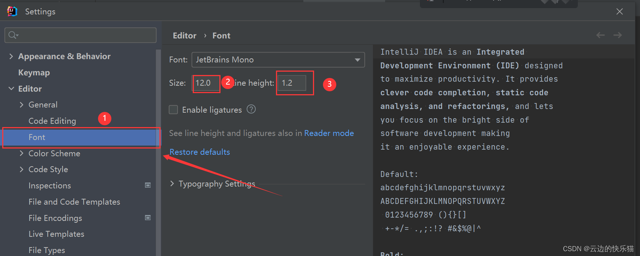Open File Encodings settings page
640x256 pixels.
pos(55,218)
